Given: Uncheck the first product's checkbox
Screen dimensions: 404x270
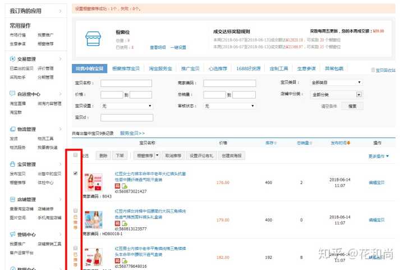Looking at the screenshot, I should 76,174.
